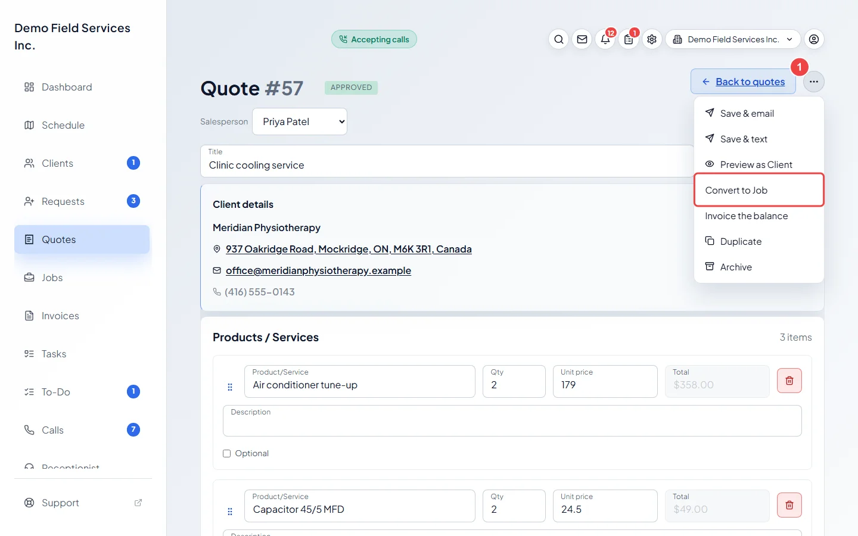Click the external link icon beside Support
858x536 pixels.
(x=138, y=503)
